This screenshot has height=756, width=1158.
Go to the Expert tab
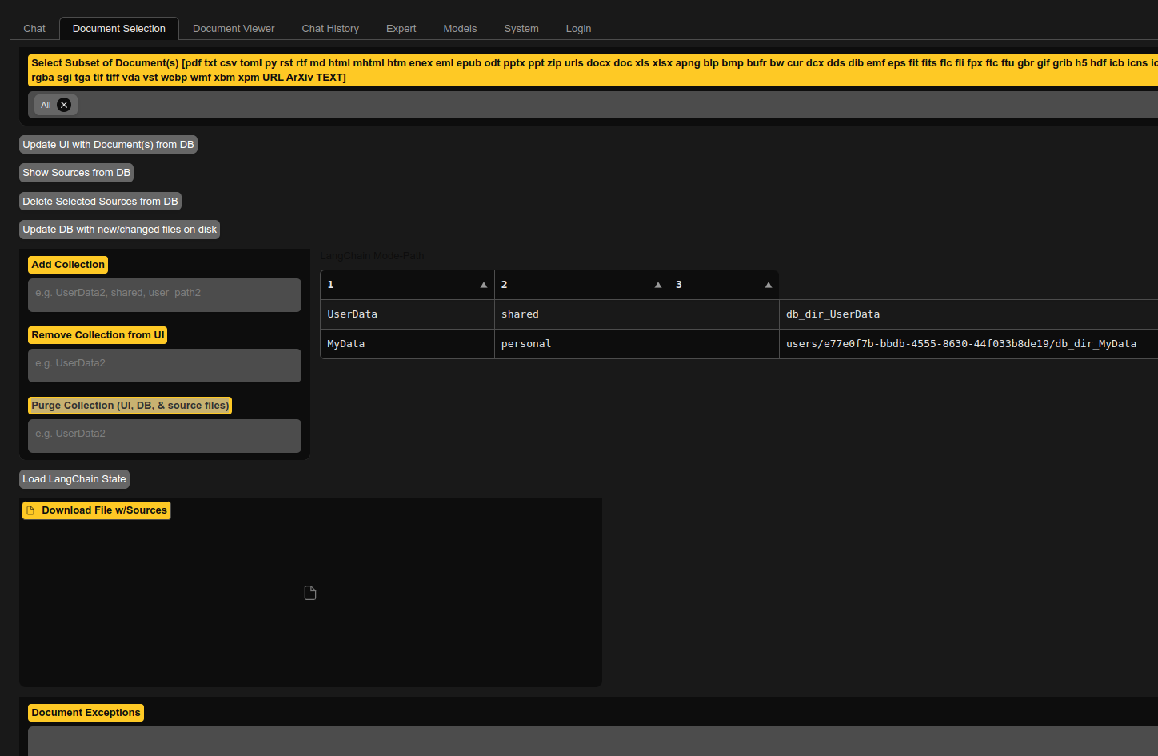tap(401, 29)
